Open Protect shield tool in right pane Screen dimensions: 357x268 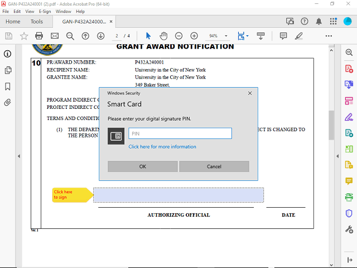point(349,213)
